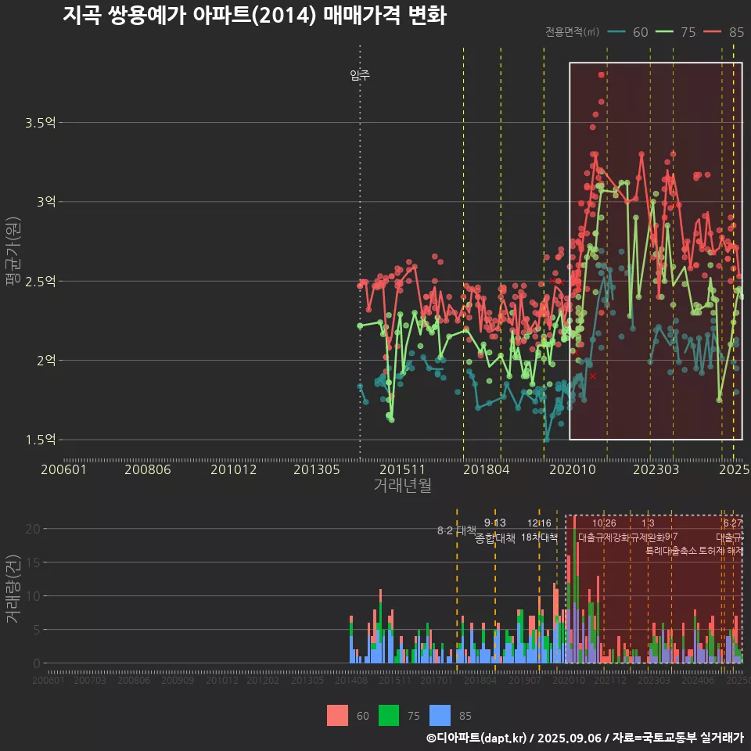Click the volume chart's '201701' x-axis label
This screenshot has height=751, width=751.
(437, 680)
